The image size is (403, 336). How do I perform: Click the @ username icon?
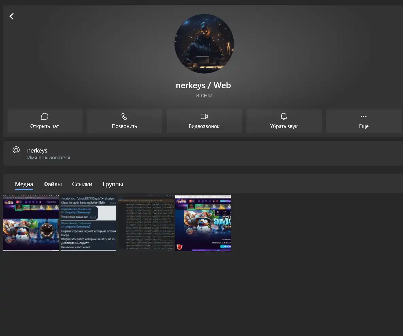click(x=16, y=150)
